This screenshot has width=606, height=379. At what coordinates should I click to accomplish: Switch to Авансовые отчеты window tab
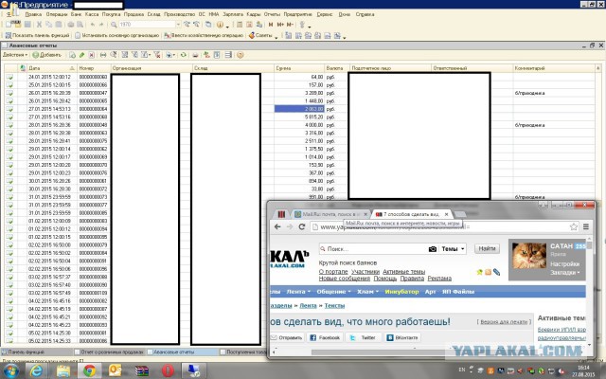(183, 352)
